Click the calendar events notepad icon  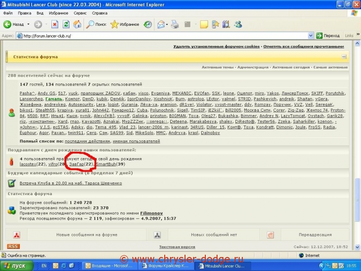point(12,183)
